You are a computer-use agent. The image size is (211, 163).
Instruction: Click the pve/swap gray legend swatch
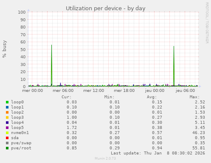[7, 143]
